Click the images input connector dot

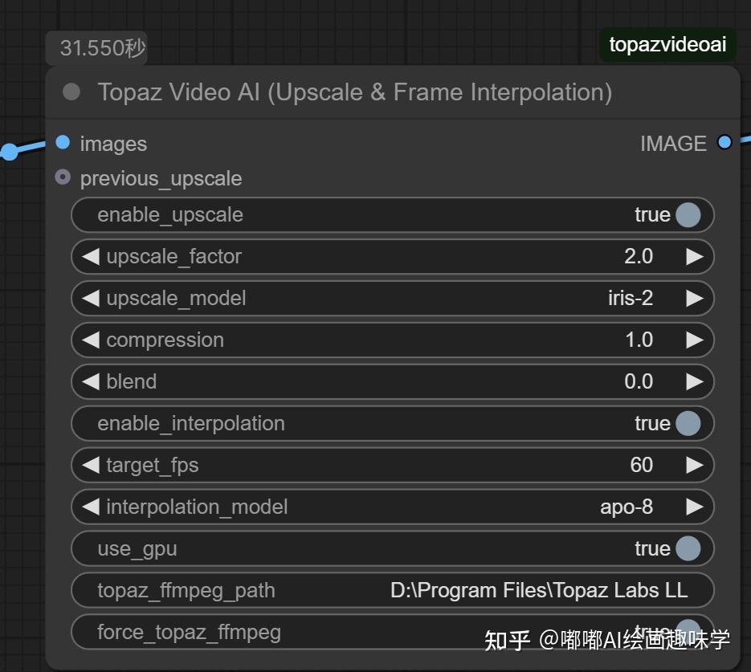click(63, 143)
